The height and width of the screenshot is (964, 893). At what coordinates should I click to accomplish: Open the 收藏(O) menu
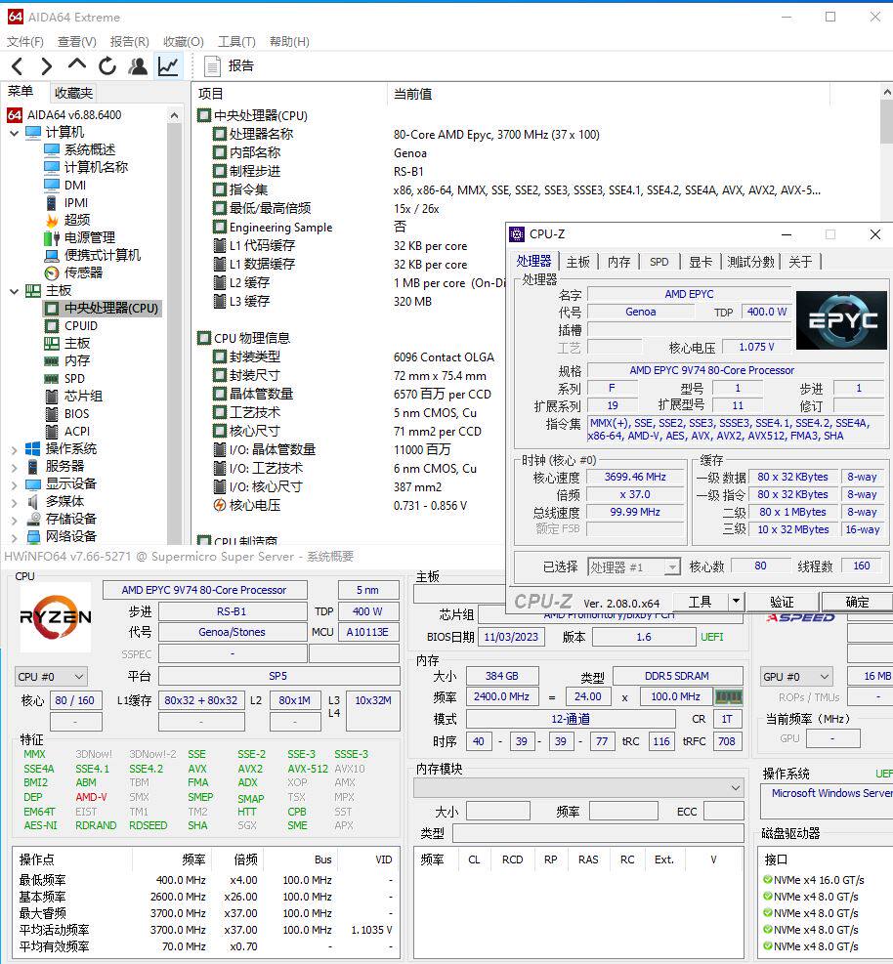tap(184, 41)
